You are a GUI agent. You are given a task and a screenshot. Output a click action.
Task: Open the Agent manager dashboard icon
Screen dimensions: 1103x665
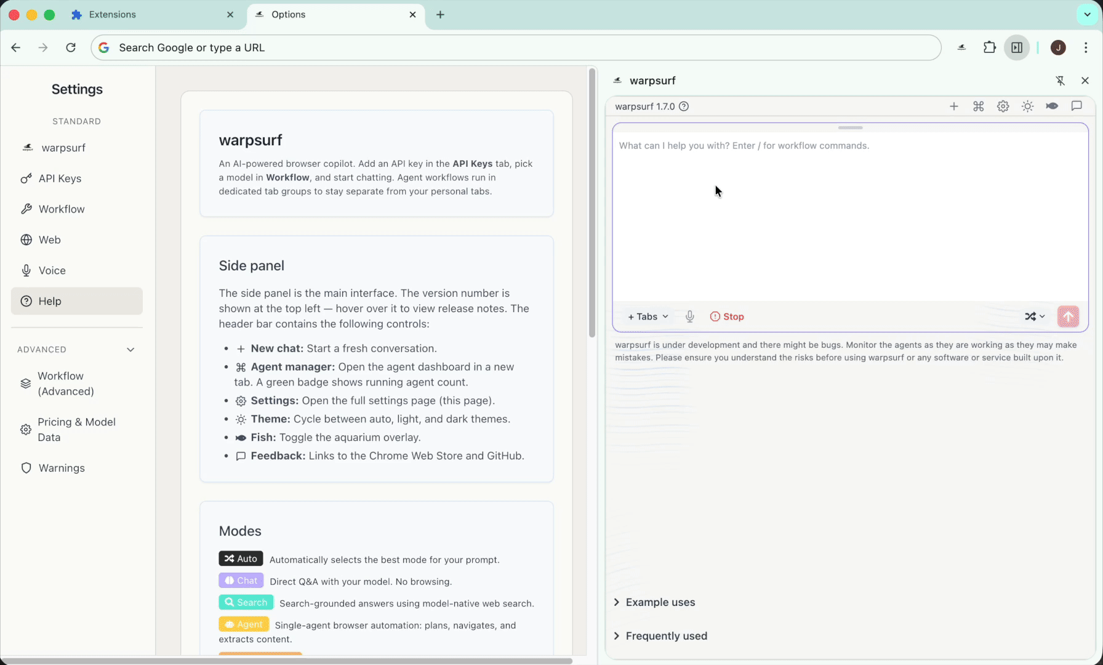pos(978,107)
